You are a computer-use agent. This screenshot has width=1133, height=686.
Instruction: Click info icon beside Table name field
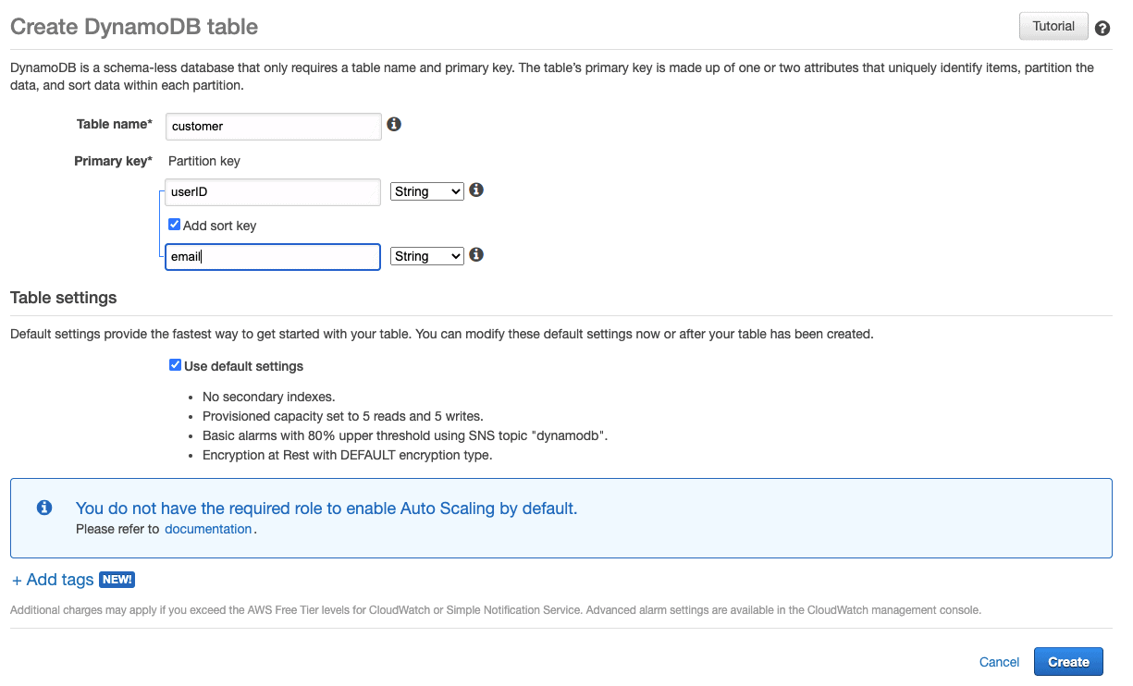[x=394, y=124]
